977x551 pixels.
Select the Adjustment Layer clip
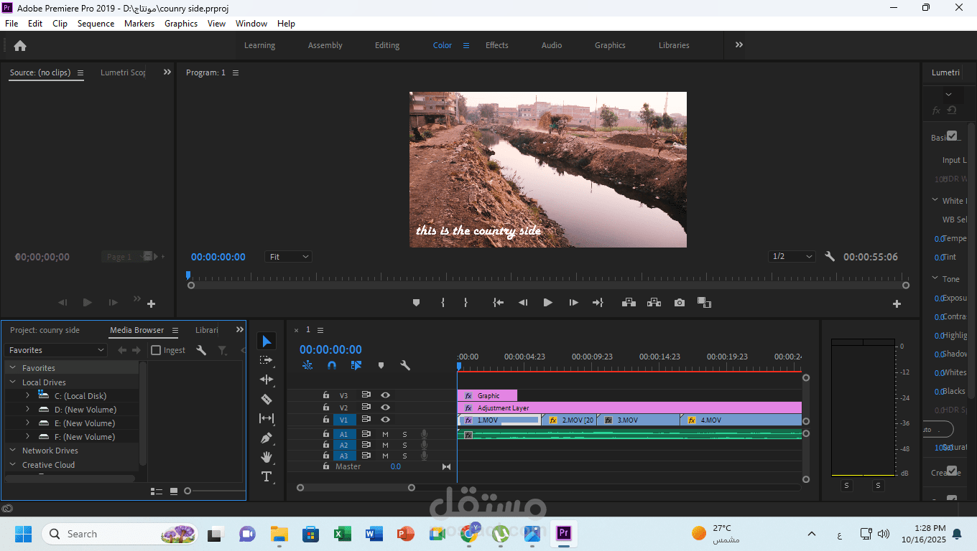click(x=629, y=408)
